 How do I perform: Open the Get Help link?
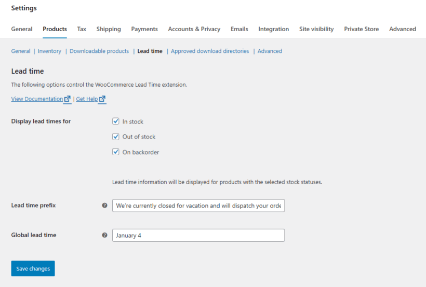click(87, 99)
